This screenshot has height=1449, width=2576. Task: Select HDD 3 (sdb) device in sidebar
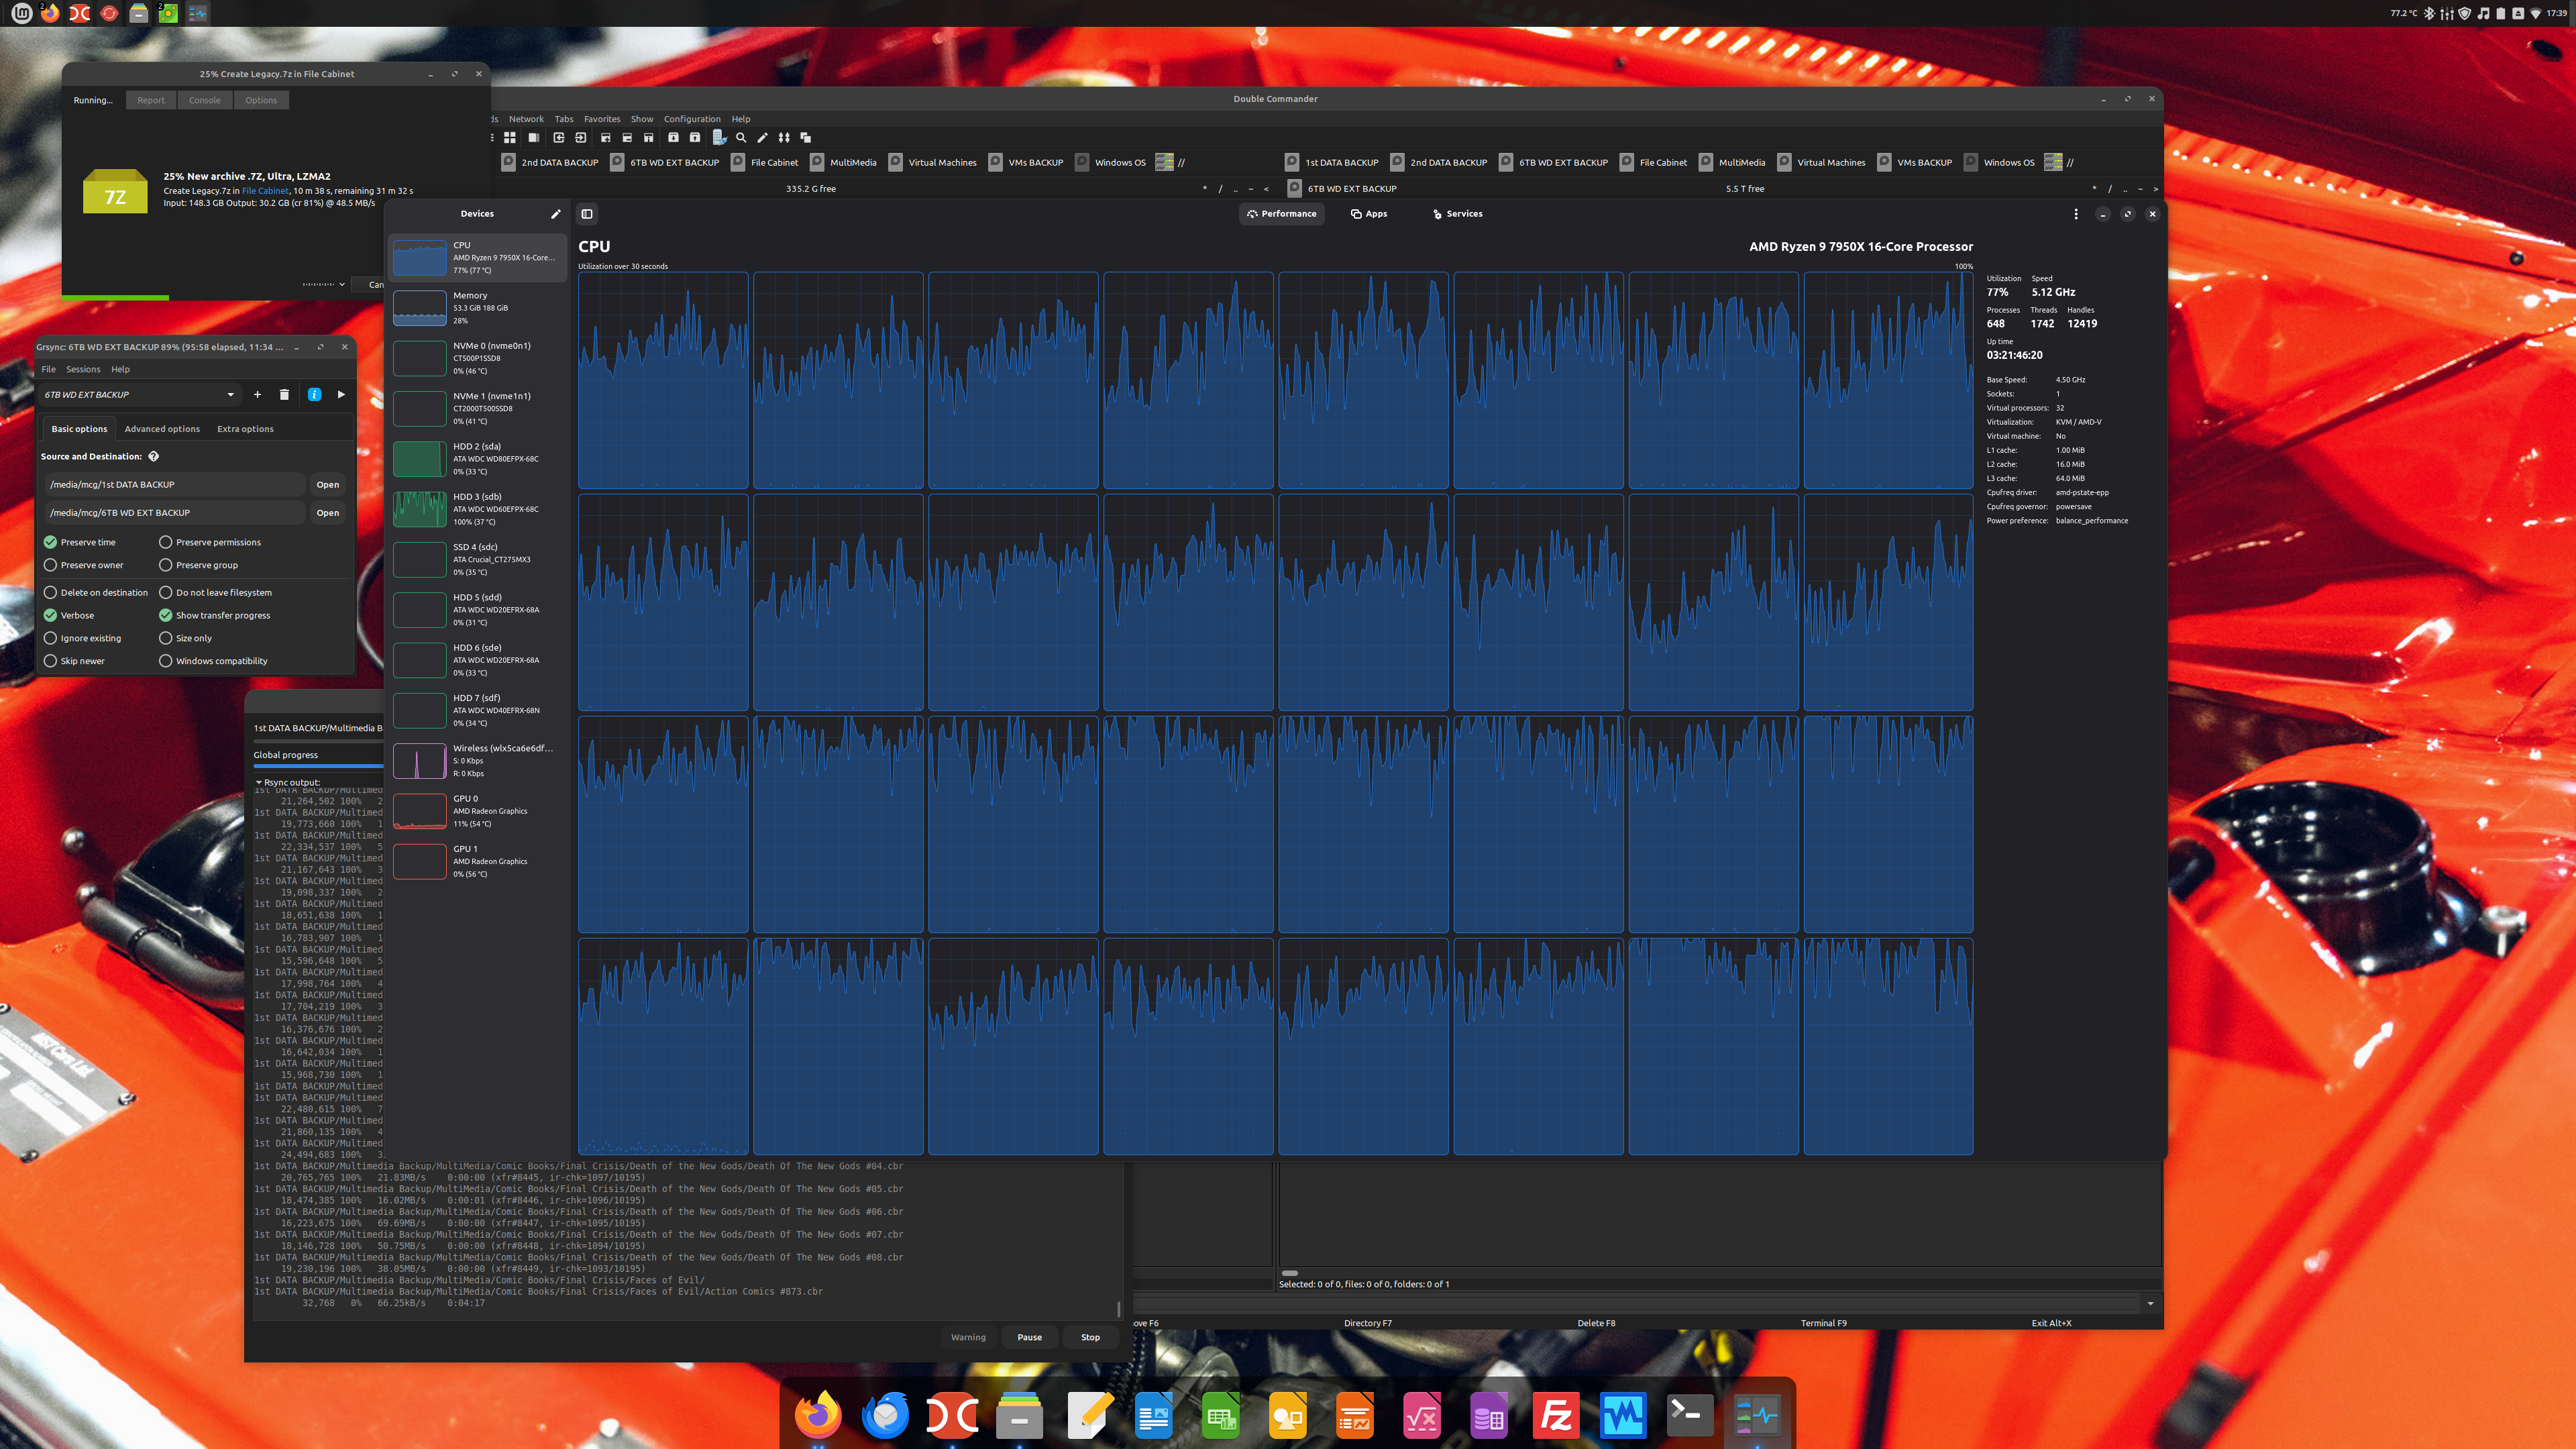tap(477, 509)
